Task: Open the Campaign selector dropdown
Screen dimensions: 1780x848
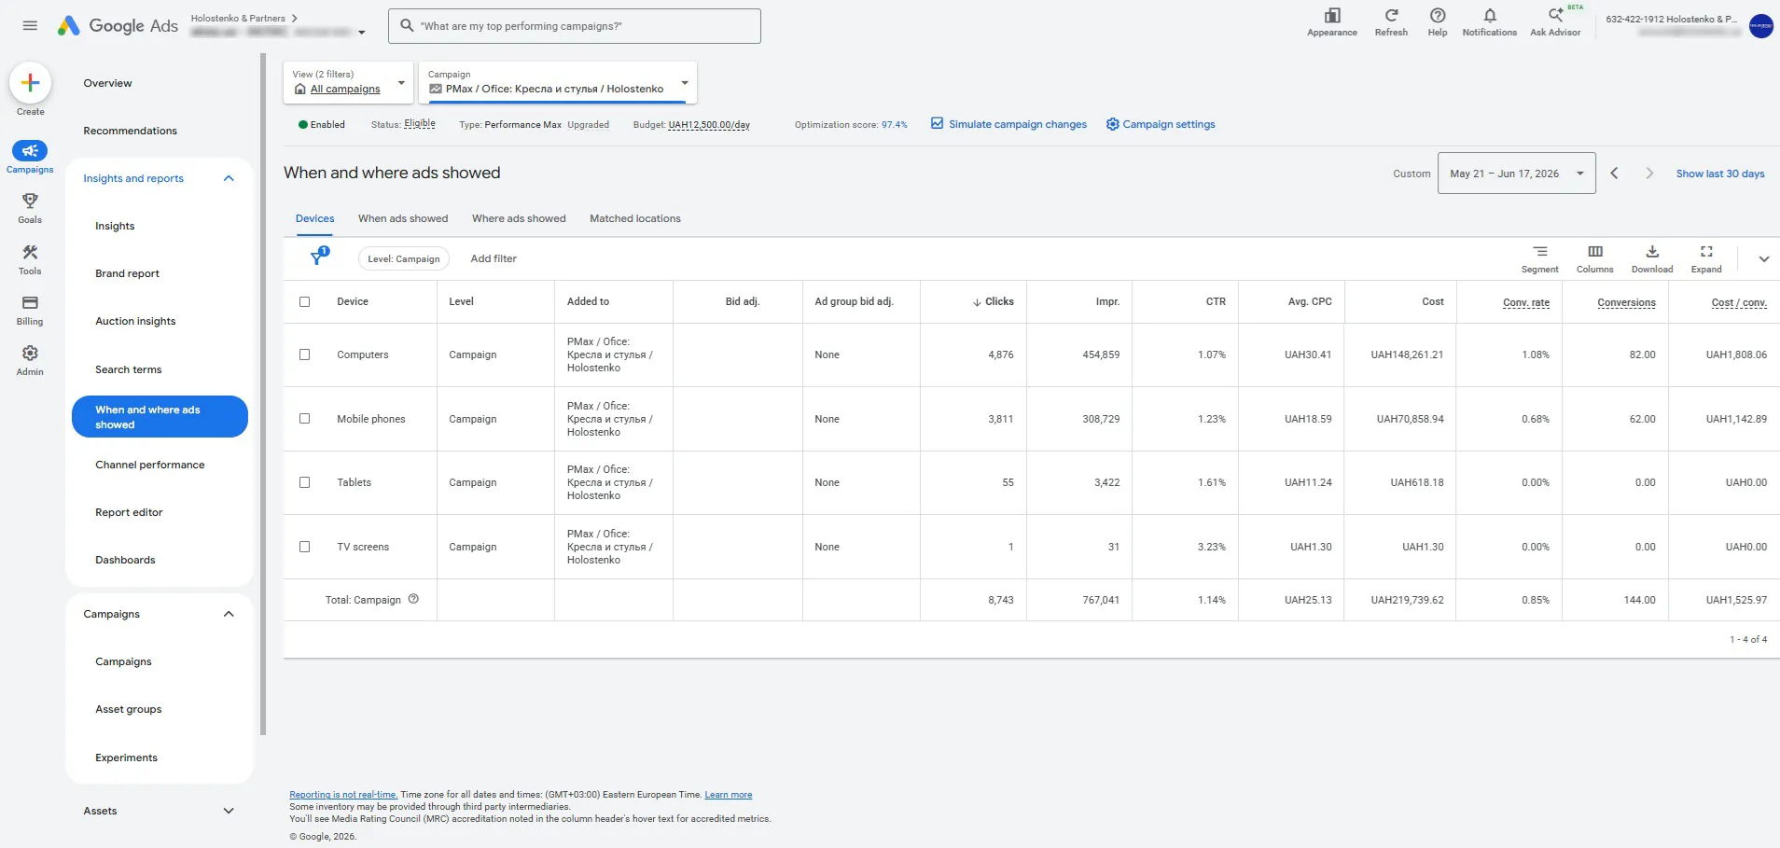Action: tap(558, 82)
